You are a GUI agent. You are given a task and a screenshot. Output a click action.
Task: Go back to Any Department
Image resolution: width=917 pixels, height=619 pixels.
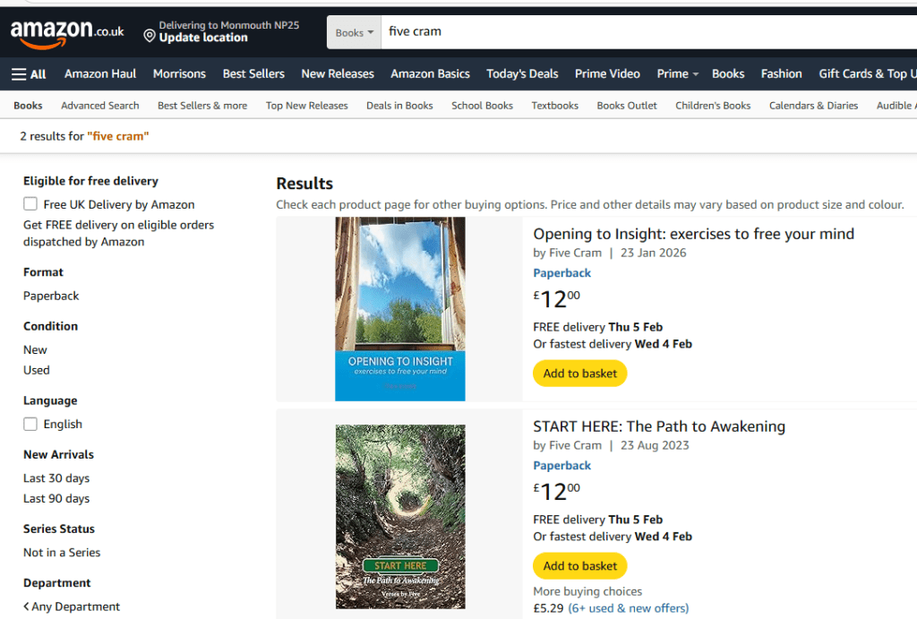(72, 606)
